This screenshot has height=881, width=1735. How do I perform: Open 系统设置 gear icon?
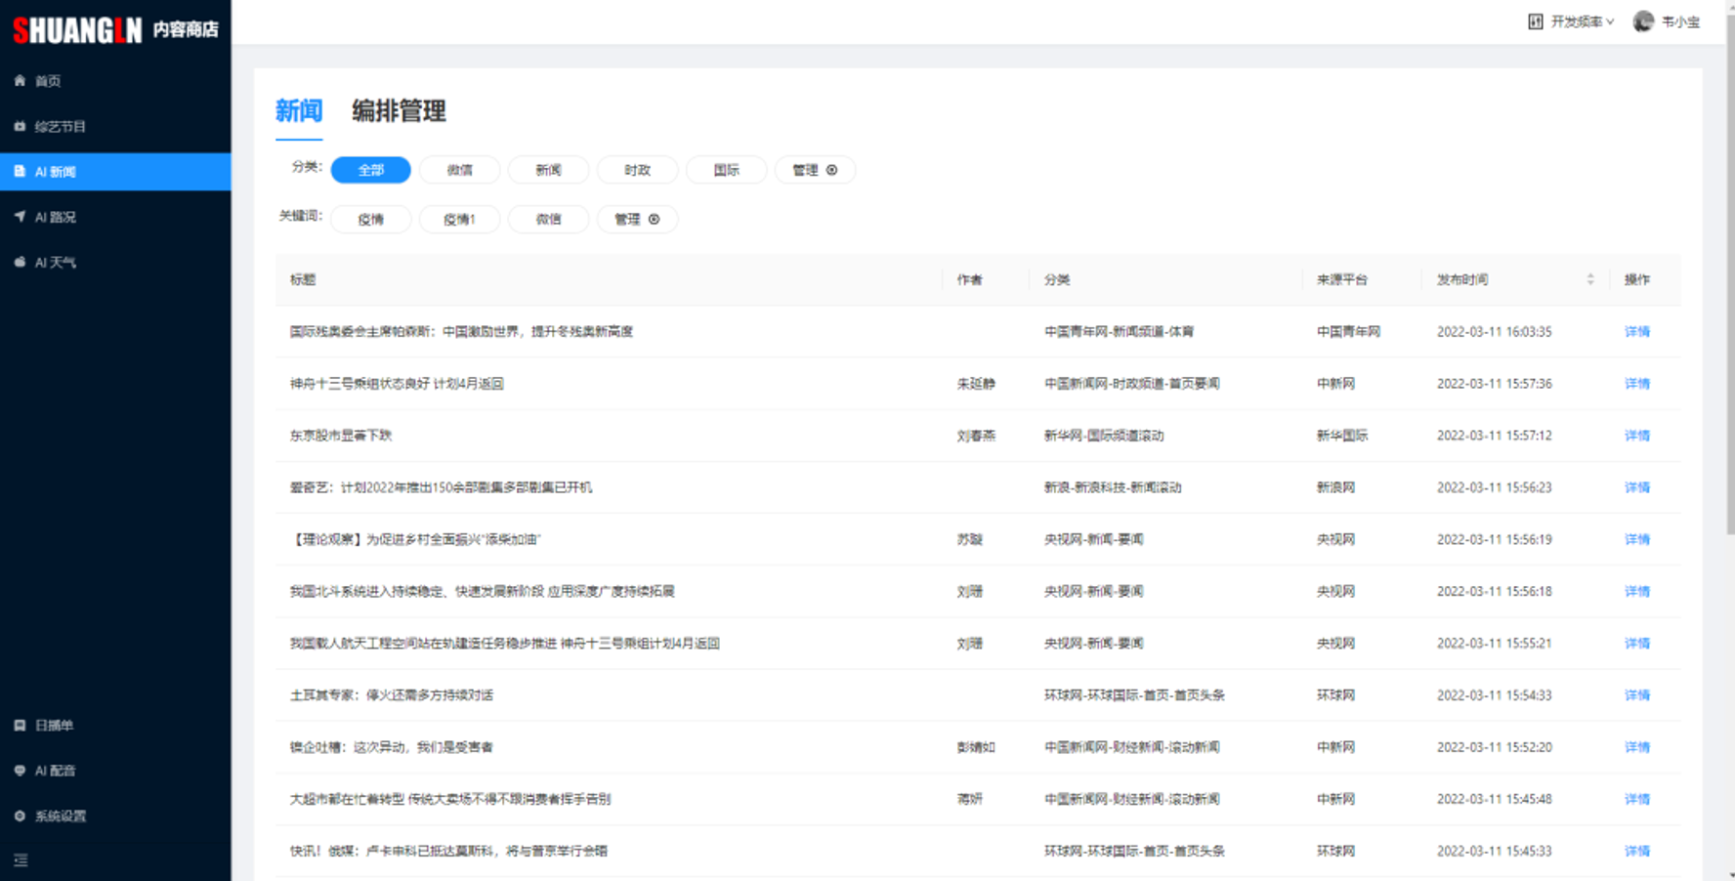click(18, 816)
